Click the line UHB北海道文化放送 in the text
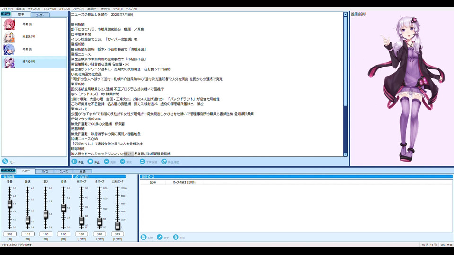Screen dimensions: 454x255 tap(86, 74)
